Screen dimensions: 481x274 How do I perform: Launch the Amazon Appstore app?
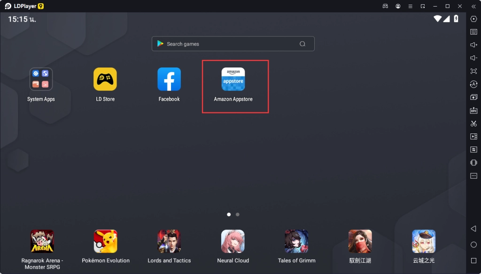click(x=233, y=80)
